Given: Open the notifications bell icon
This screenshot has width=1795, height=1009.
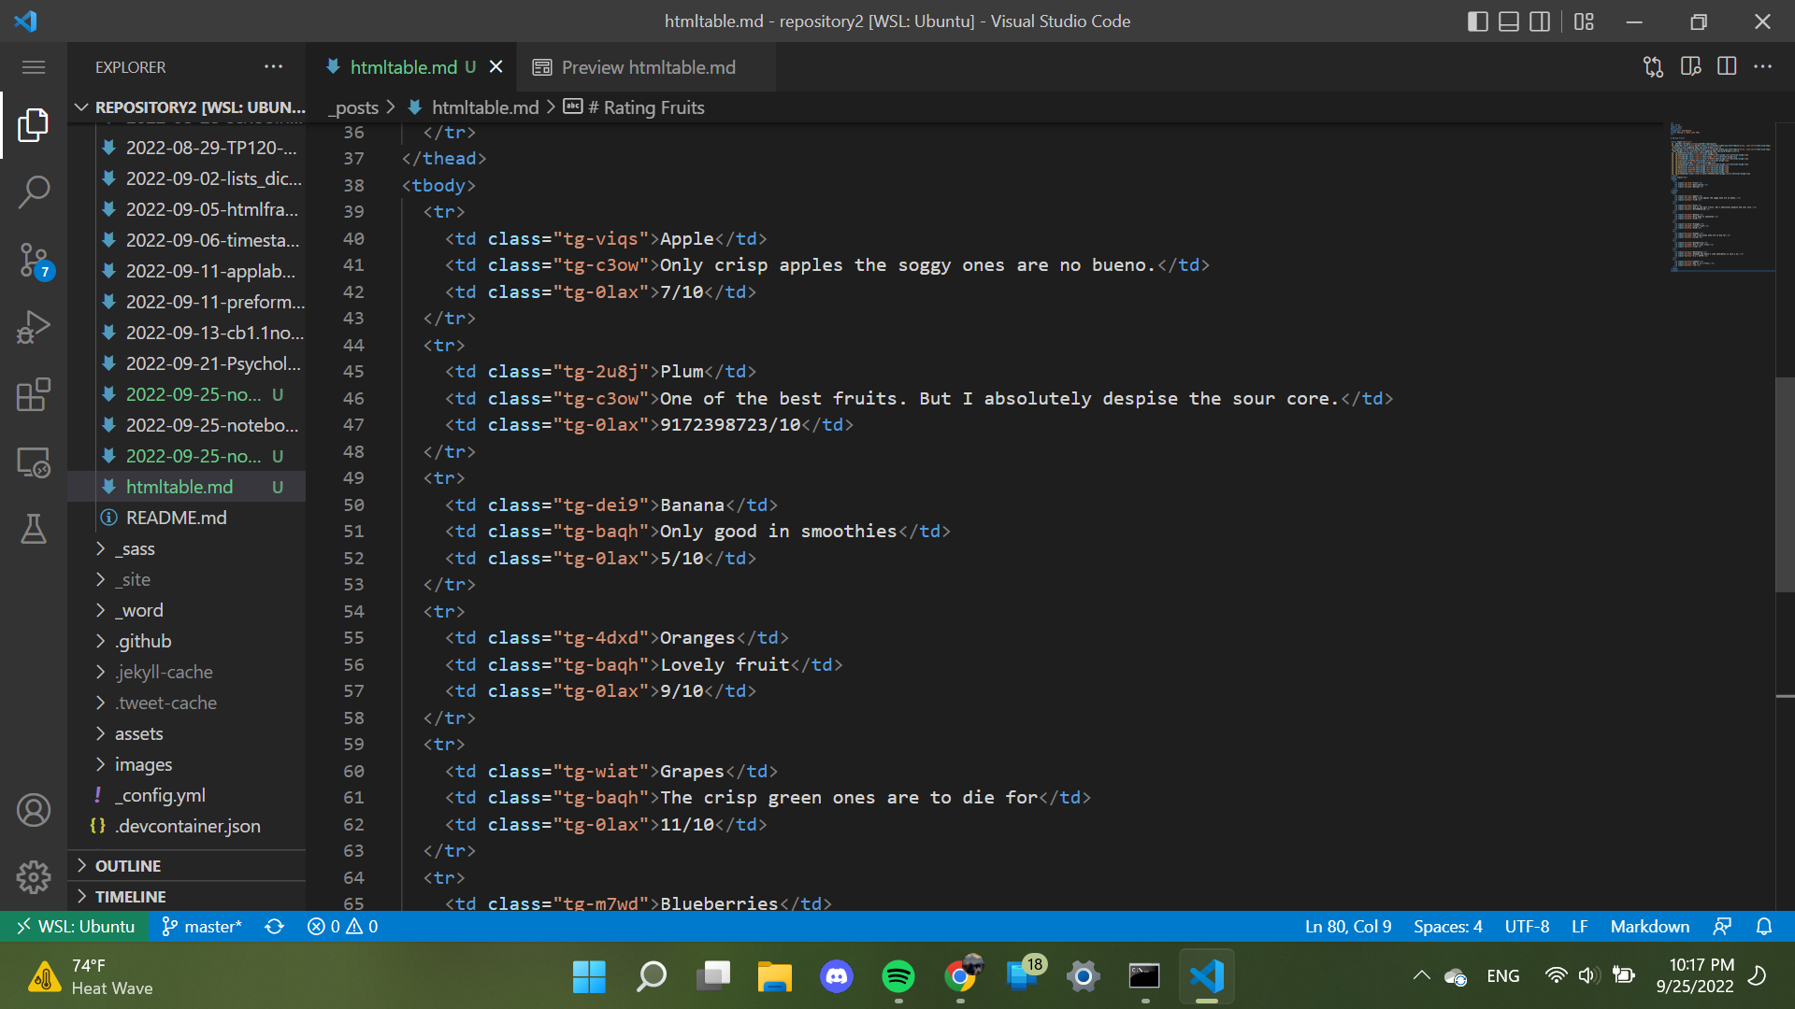Looking at the screenshot, I should pos(1764,926).
